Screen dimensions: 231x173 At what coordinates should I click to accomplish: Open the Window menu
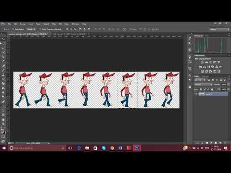tap(75, 24)
